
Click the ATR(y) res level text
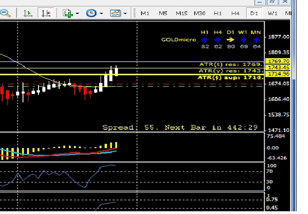click(x=231, y=71)
